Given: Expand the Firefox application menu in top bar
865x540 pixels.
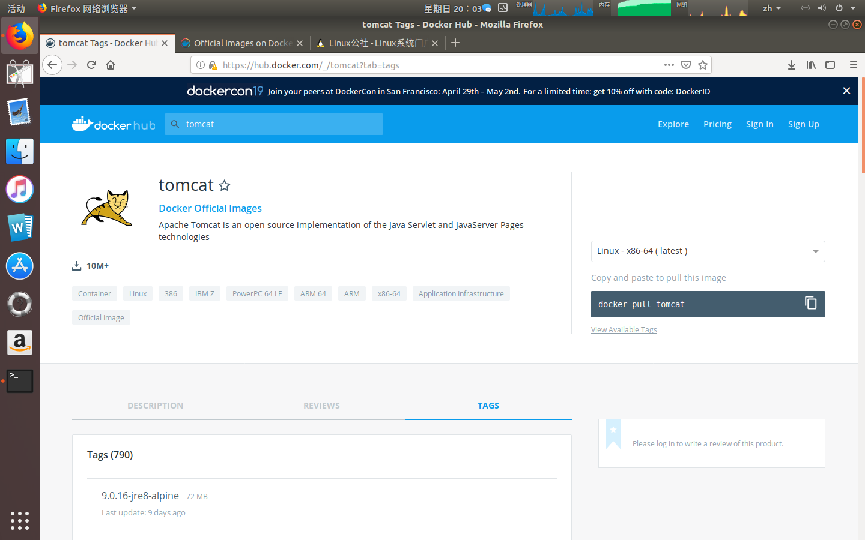Looking at the screenshot, I should tap(88, 8).
